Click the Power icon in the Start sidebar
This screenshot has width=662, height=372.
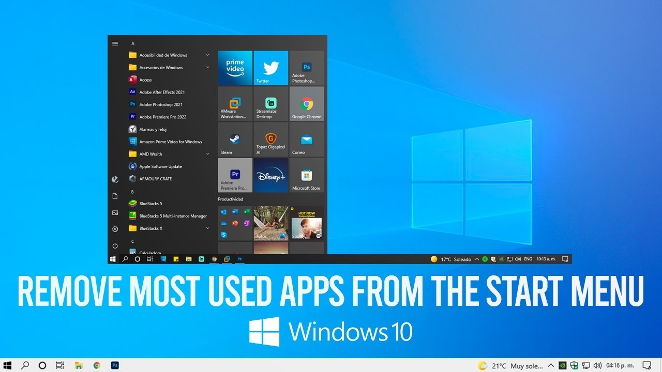(x=115, y=245)
